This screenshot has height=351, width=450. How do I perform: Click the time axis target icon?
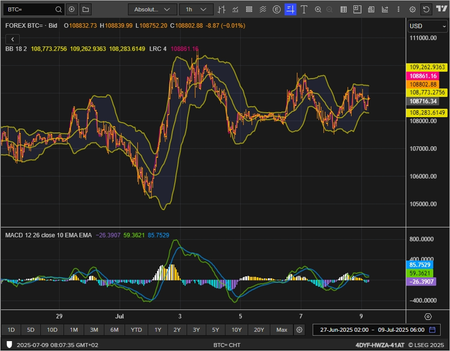point(428,317)
